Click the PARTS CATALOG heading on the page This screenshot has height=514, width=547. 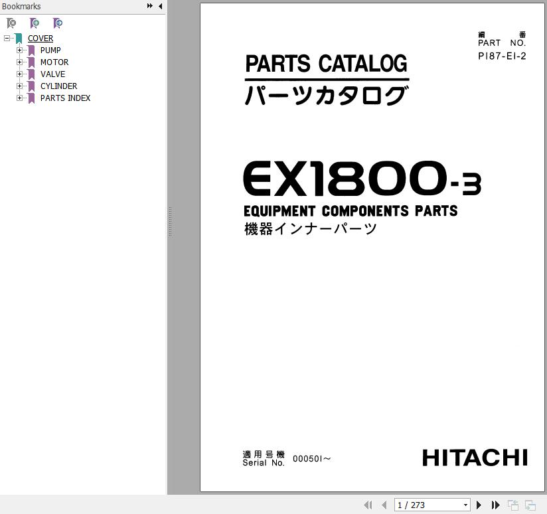[326, 64]
